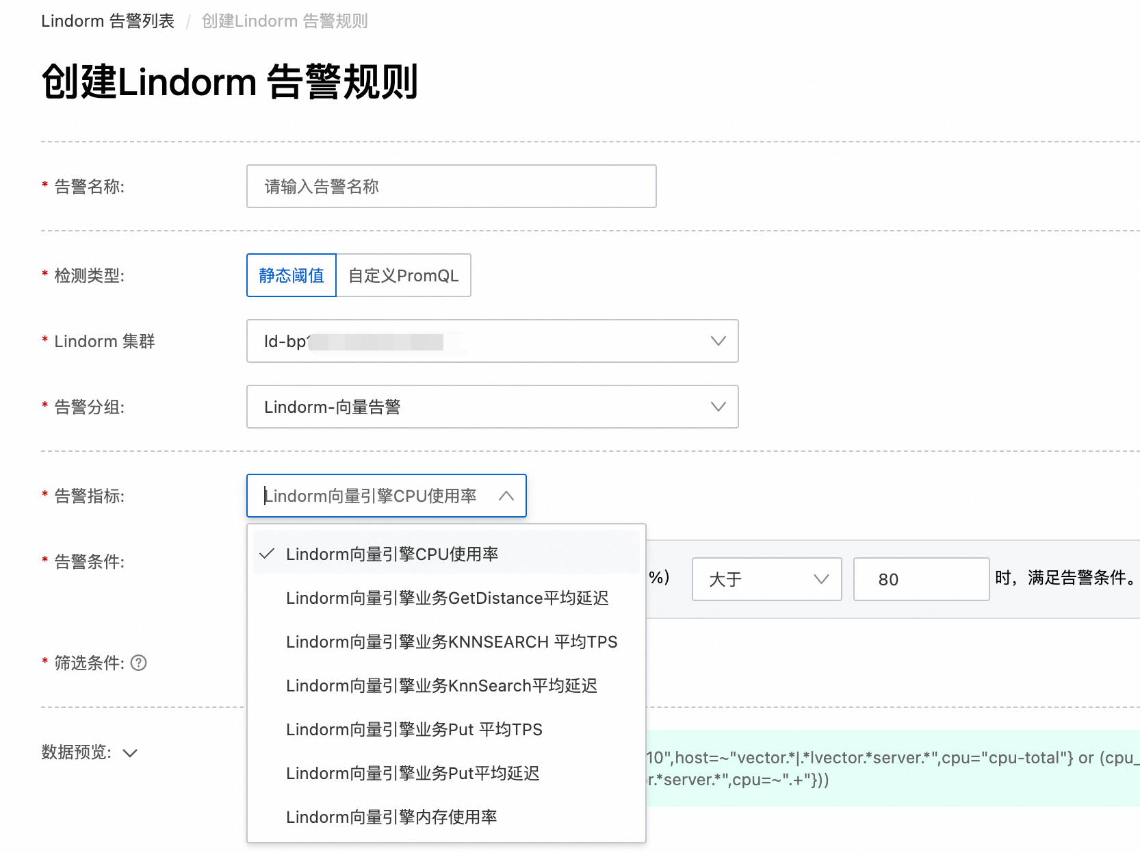Click the Lindorm cluster dropdown arrow

coord(718,341)
